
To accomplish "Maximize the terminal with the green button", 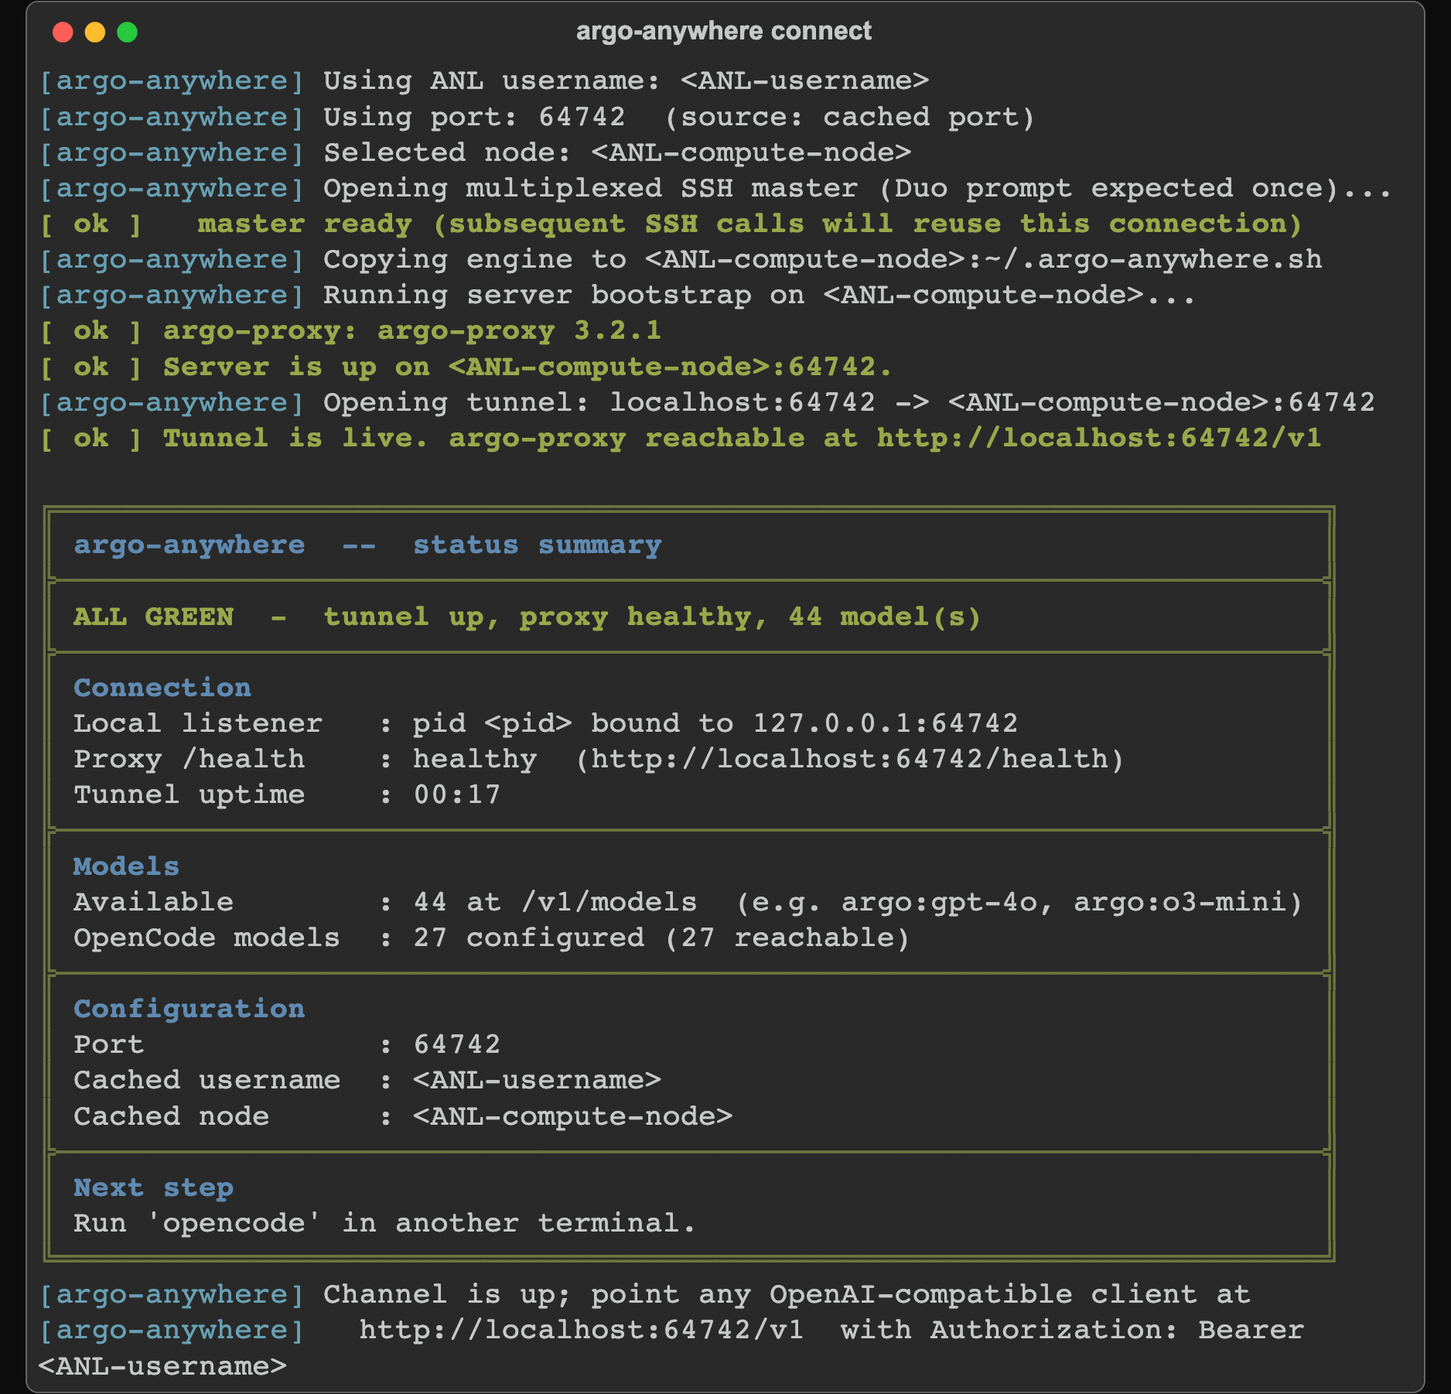I will [128, 32].
